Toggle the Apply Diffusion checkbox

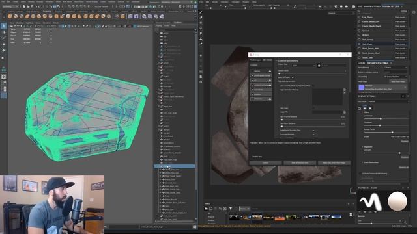293,77
